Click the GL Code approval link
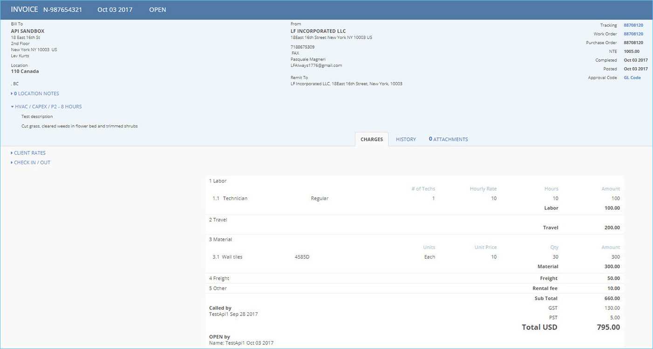The image size is (653, 349). coord(632,78)
